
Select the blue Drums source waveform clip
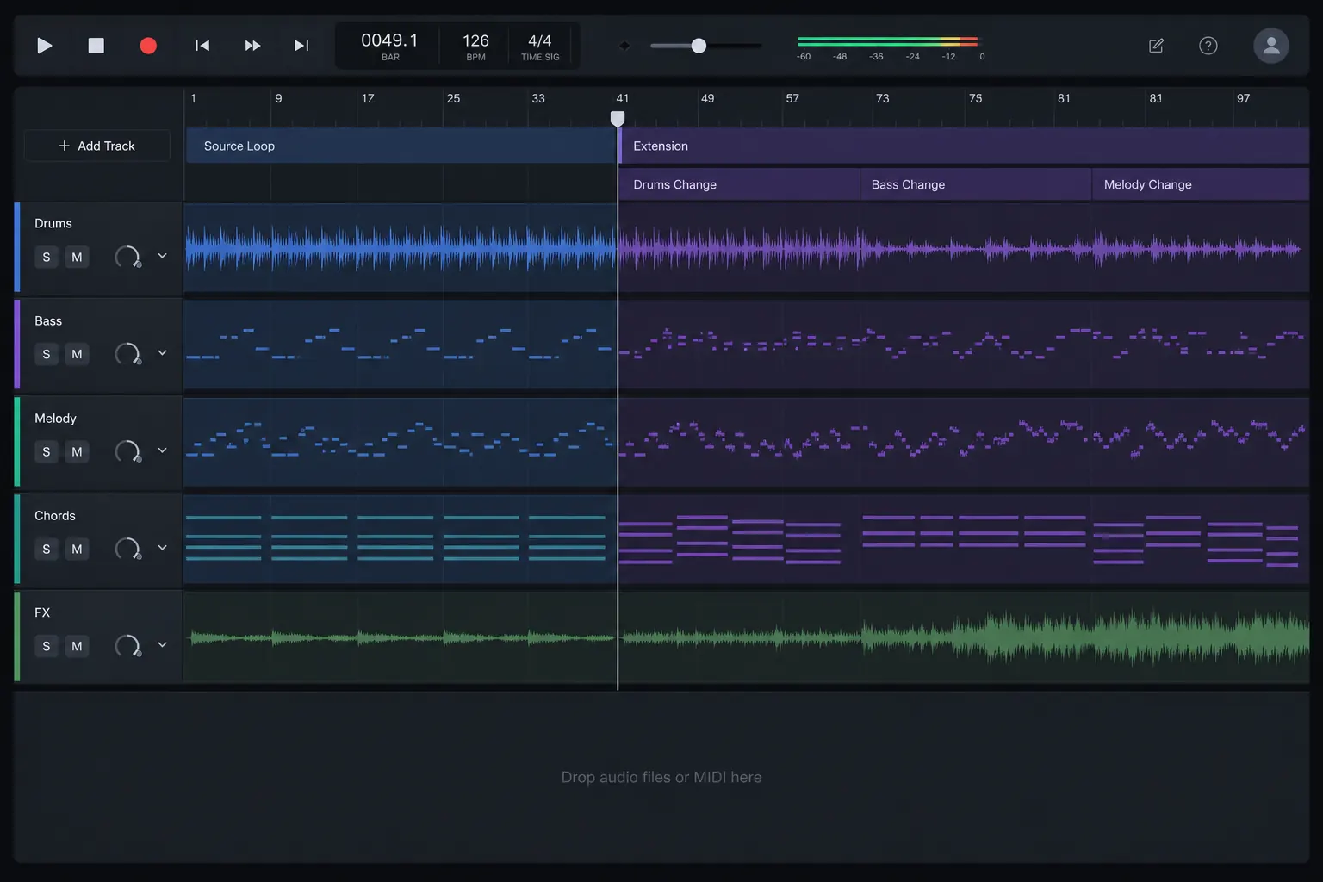click(x=401, y=248)
